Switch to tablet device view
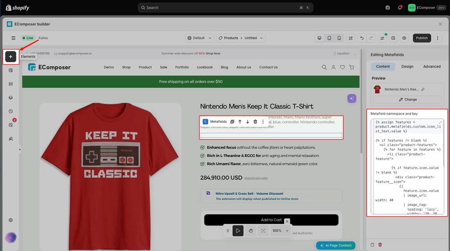This screenshot has height=251, width=450. (329, 38)
